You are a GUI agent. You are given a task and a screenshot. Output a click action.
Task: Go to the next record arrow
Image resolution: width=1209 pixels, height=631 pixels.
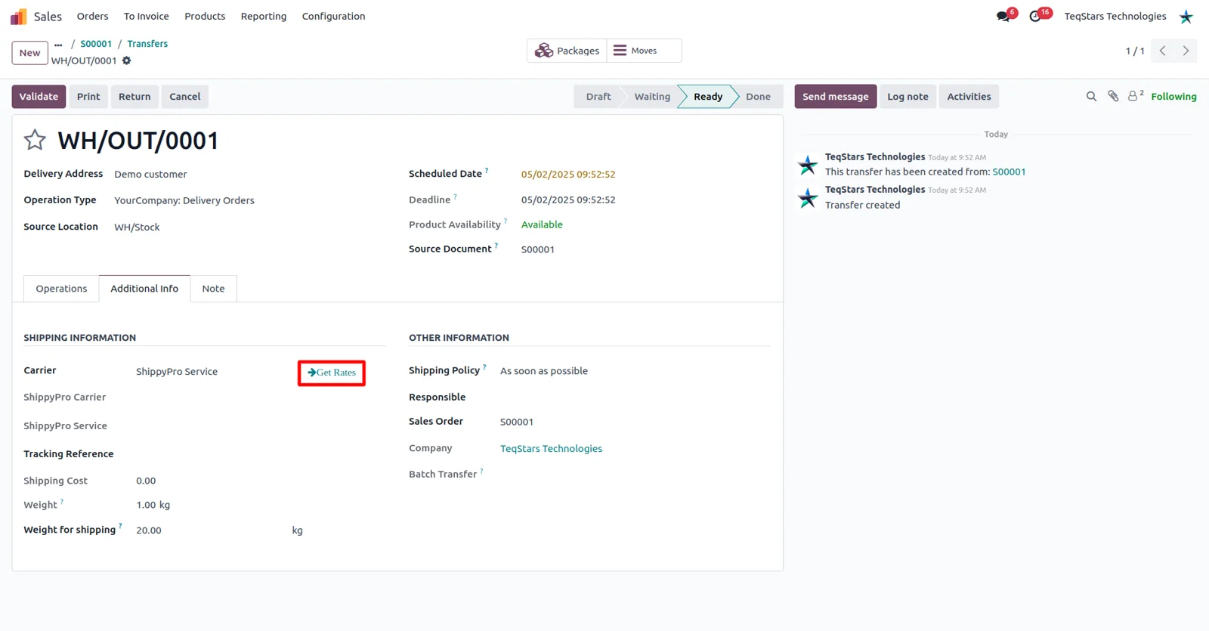point(1186,51)
